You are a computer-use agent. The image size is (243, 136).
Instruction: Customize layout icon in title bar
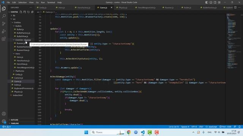coord(219,2)
